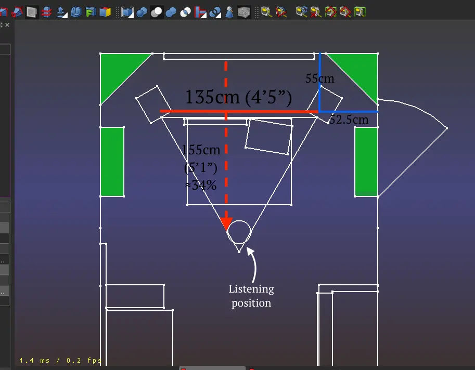Start a Measure Angular measurement
This screenshot has width=475, height=370.
281,12
